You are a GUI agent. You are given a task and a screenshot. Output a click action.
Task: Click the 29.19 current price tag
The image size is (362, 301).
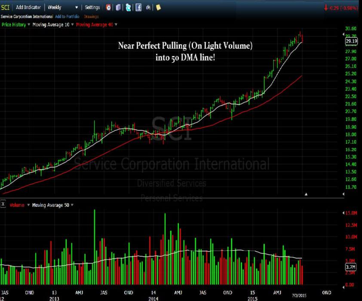351,41
